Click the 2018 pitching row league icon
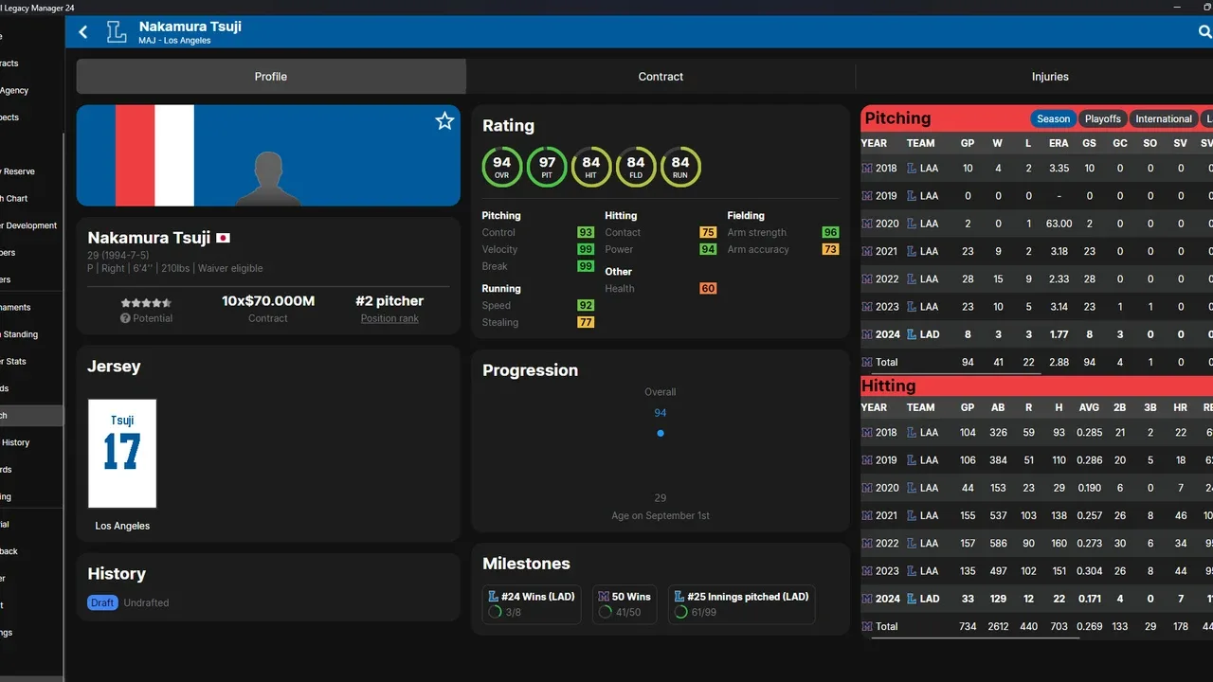Image resolution: width=1213 pixels, height=682 pixels. tap(866, 169)
